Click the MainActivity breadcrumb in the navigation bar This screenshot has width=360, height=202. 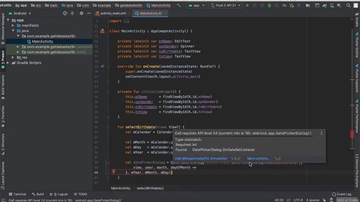tap(159, 5)
